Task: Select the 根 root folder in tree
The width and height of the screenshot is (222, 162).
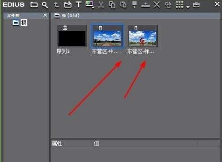Action: click(x=24, y=23)
